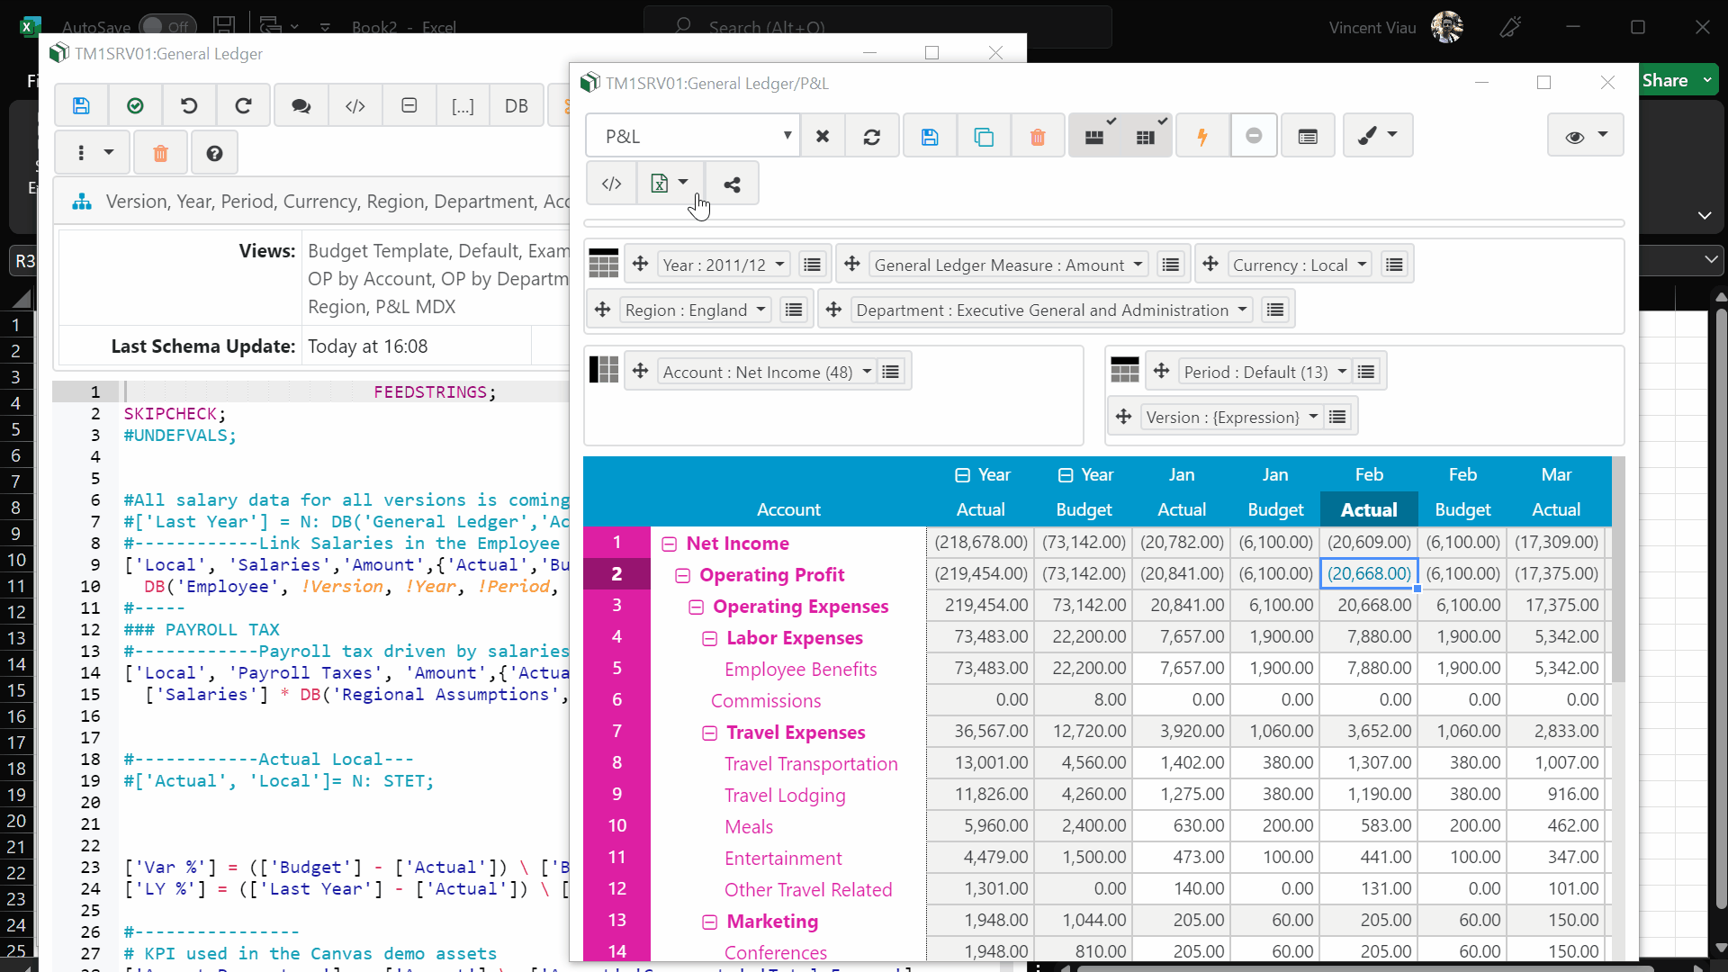The image size is (1728, 972).
Task: Share the P&L view via share icon
Action: tap(733, 183)
